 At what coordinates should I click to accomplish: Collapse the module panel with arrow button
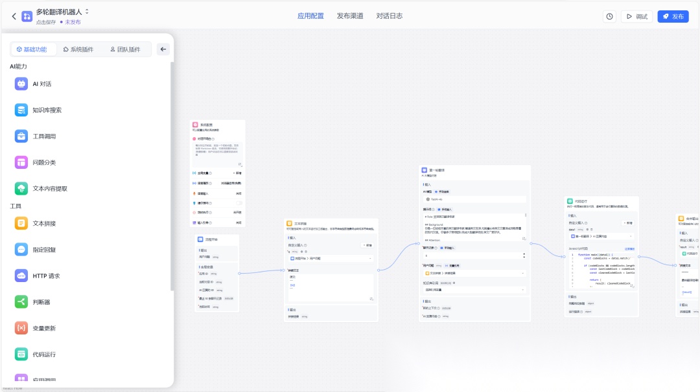coord(163,49)
